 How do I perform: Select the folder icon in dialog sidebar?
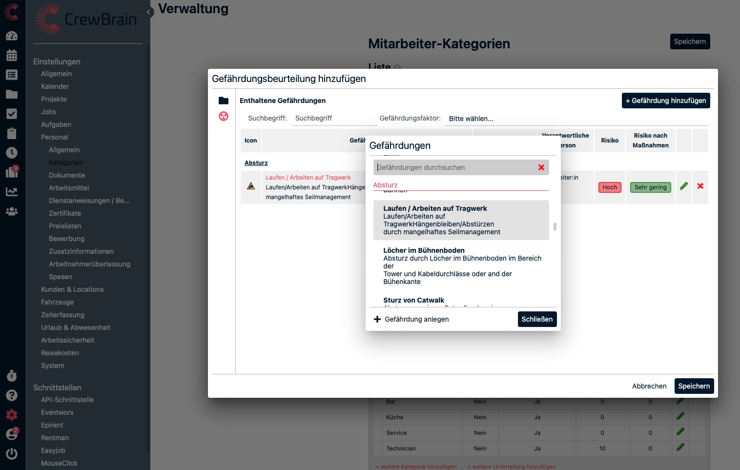point(224,101)
